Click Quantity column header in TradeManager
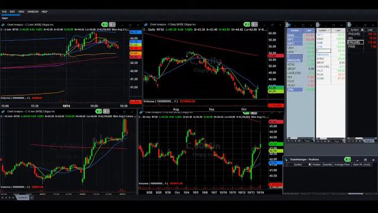 [x=327, y=164]
